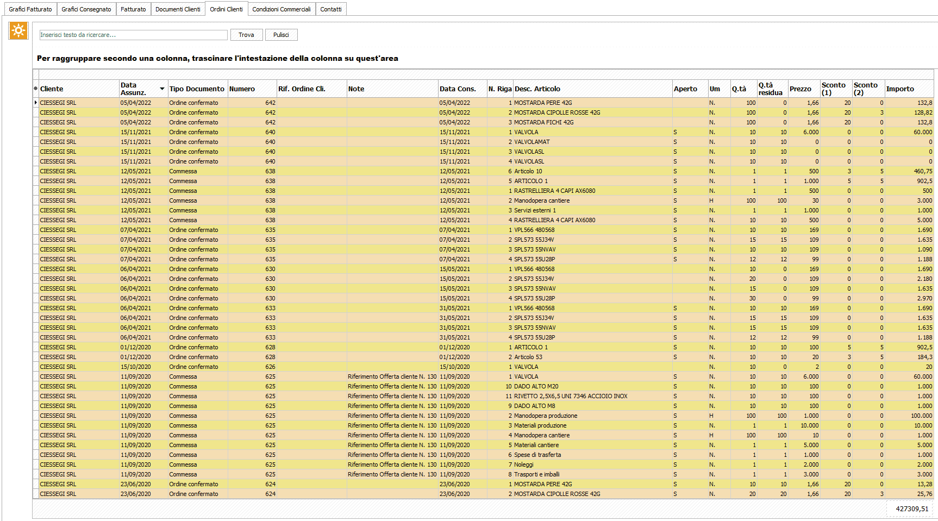
Task: Click the orange sun settings icon
Action: pos(18,30)
